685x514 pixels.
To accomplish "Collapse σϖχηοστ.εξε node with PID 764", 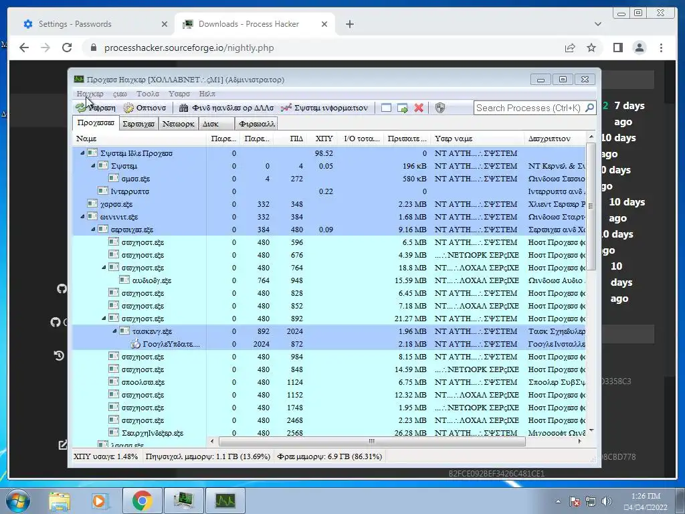I will (104, 267).
